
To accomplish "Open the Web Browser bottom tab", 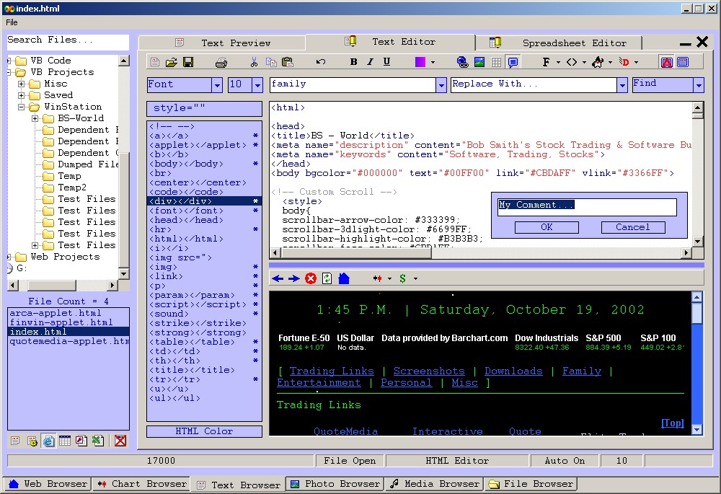I will pyautogui.click(x=48, y=484).
